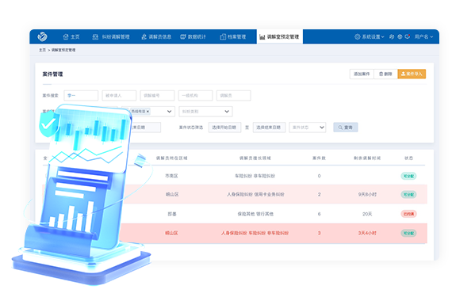The height and width of the screenshot is (297, 452).
Task: Click the 一级机构 input field
Action: point(195,95)
